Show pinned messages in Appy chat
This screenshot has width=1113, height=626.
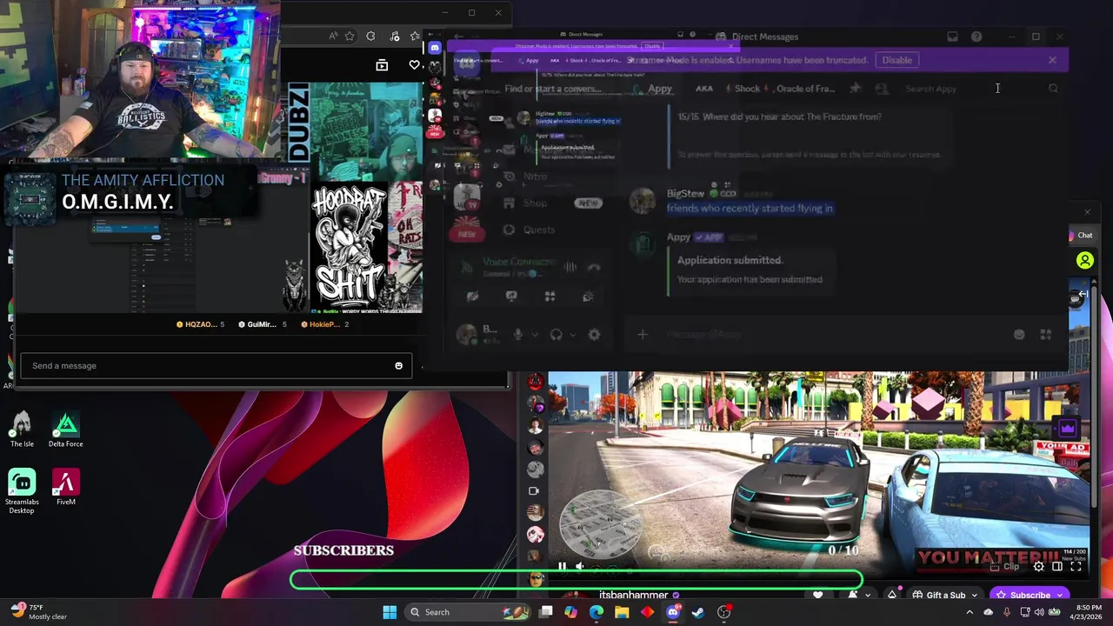click(856, 88)
